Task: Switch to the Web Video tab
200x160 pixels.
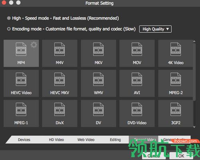Action: click(x=86, y=140)
